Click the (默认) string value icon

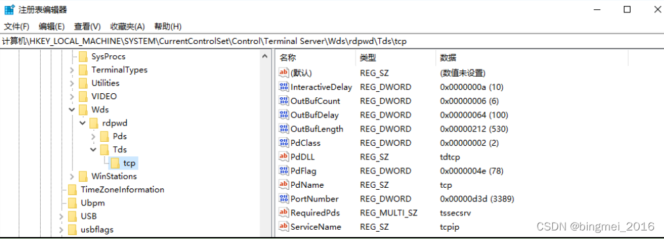pos(284,73)
